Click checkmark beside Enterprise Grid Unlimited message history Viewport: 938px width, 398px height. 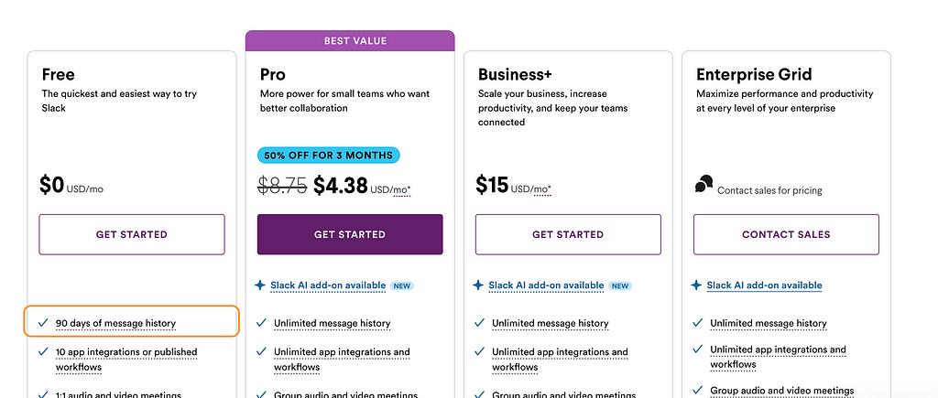[x=698, y=323]
